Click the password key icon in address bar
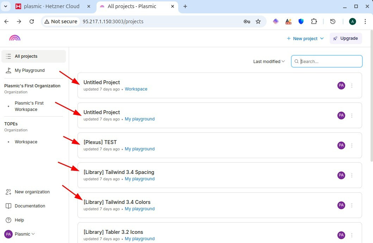Screen dimensions: 373x243 247,21
